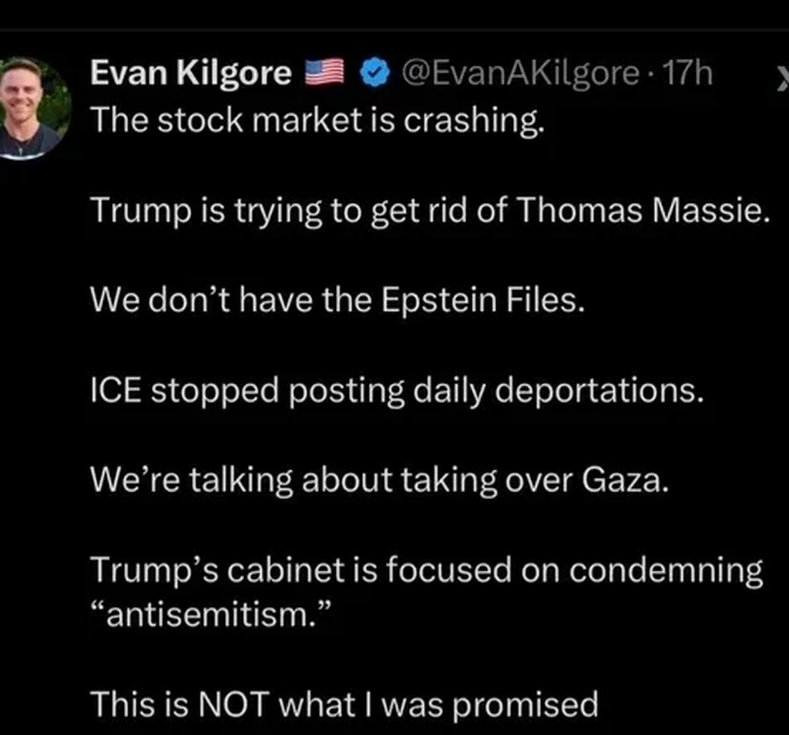Image resolution: width=789 pixels, height=735 pixels.
Task: Click the blue verified checkmark badge
Action: tap(373, 75)
